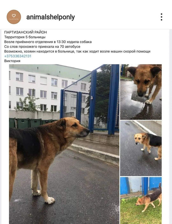Select the contact name Виктория
Image resolution: width=172 pixels, height=224 pixels.
(x=12, y=61)
